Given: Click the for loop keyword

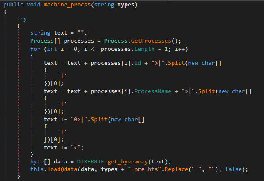Looking at the screenshot, I should tap(35, 48).
